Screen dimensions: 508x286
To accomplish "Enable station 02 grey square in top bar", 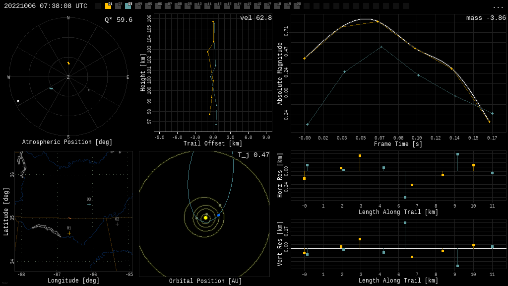I will pyautogui.click(x=118, y=6).
